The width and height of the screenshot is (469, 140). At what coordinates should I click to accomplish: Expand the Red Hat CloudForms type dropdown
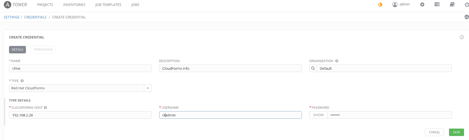148,88
